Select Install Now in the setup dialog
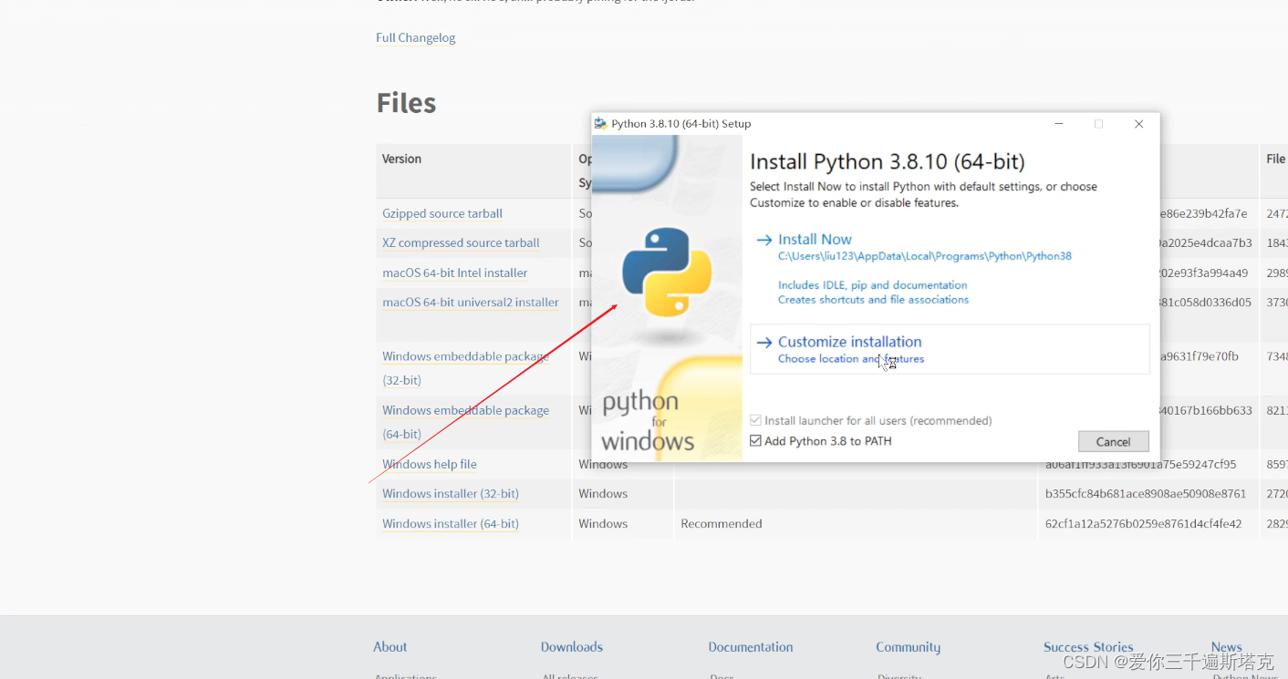This screenshot has height=679, width=1288. (x=814, y=239)
